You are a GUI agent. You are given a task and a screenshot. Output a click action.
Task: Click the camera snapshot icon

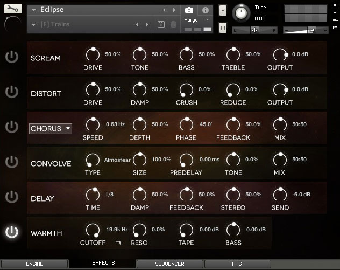[189, 10]
